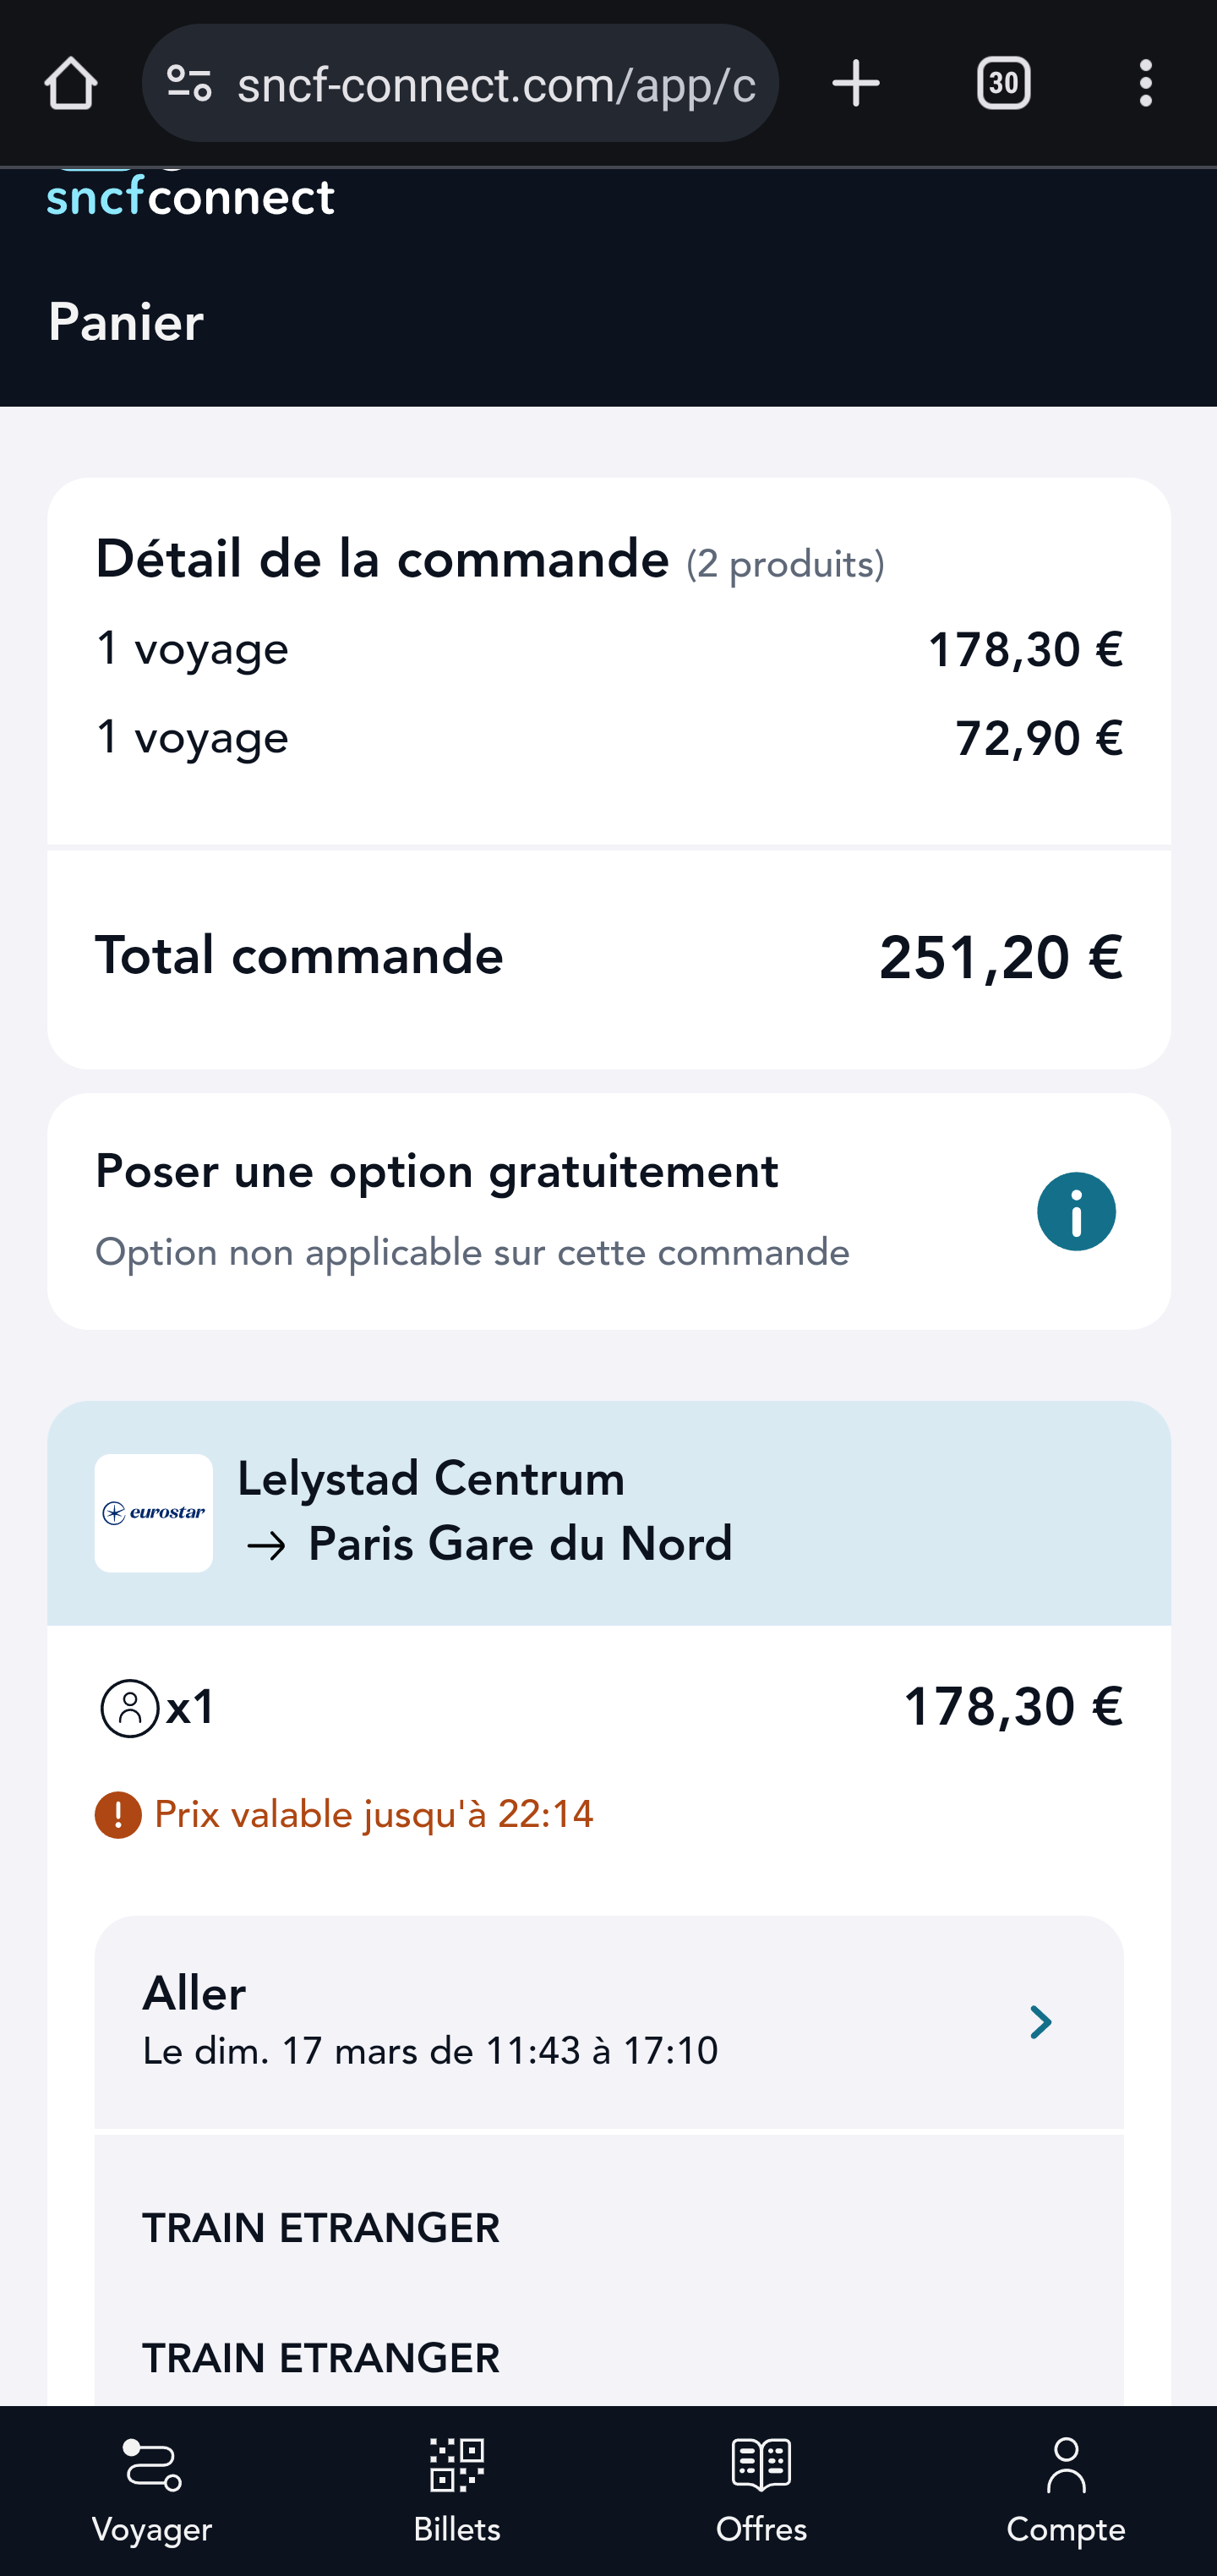Screen dimensions: 1217x2576
Task: Tap the info icon for free option
Action: (x=1075, y=1211)
